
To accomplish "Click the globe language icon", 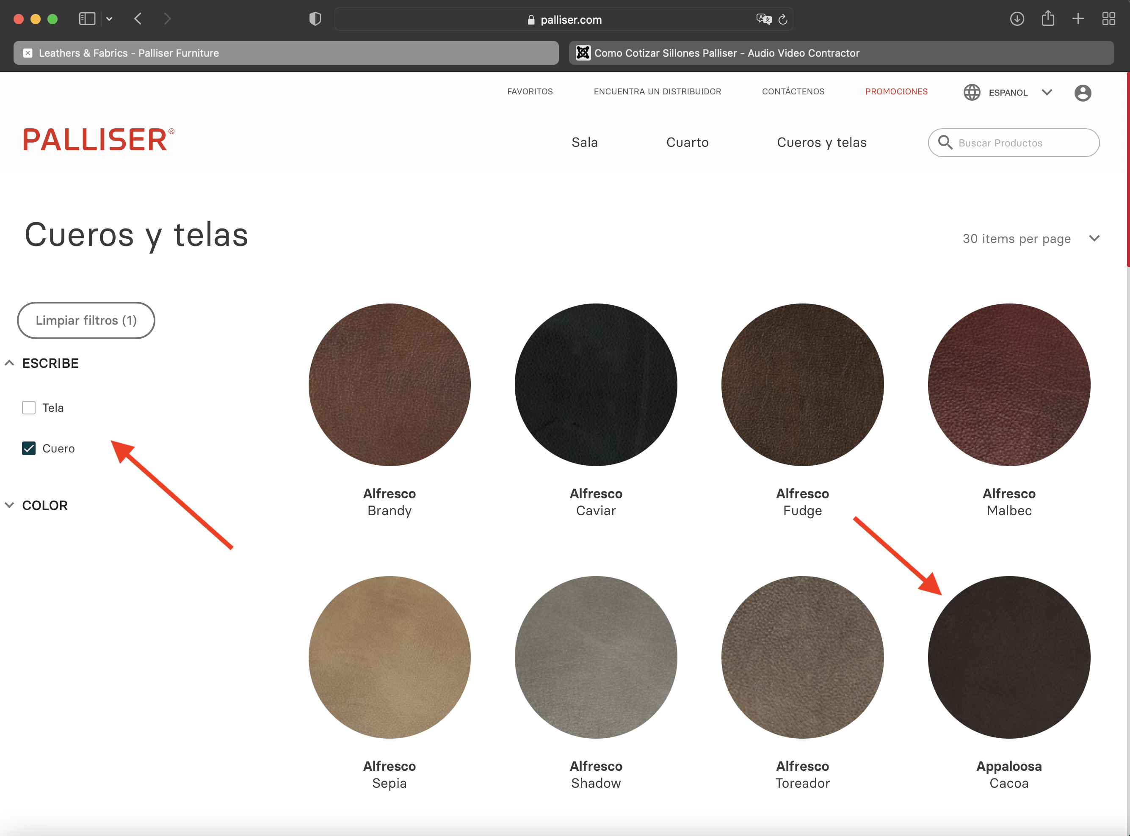I will pos(972,93).
